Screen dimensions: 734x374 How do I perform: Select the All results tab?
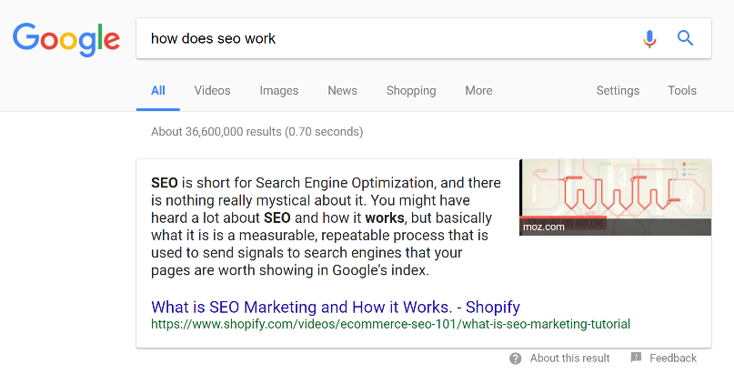tap(158, 90)
